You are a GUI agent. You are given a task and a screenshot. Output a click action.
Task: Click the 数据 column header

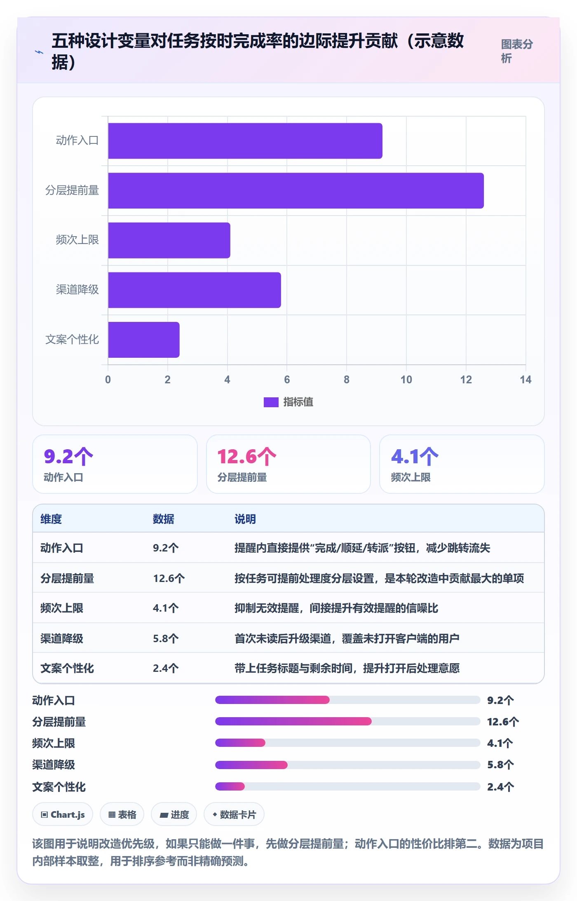[164, 519]
